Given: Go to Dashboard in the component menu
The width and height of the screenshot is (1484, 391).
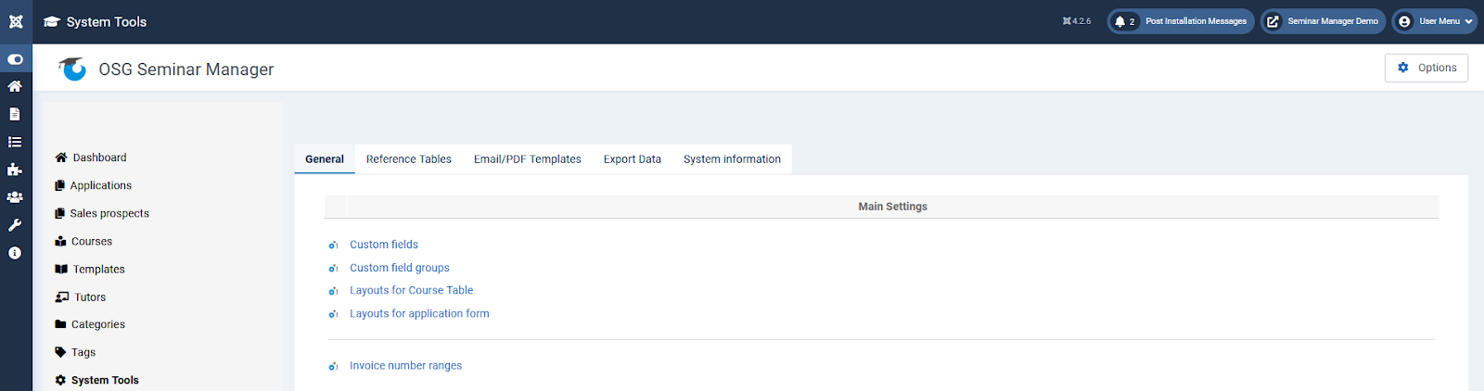Looking at the screenshot, I should coord(99,158).
